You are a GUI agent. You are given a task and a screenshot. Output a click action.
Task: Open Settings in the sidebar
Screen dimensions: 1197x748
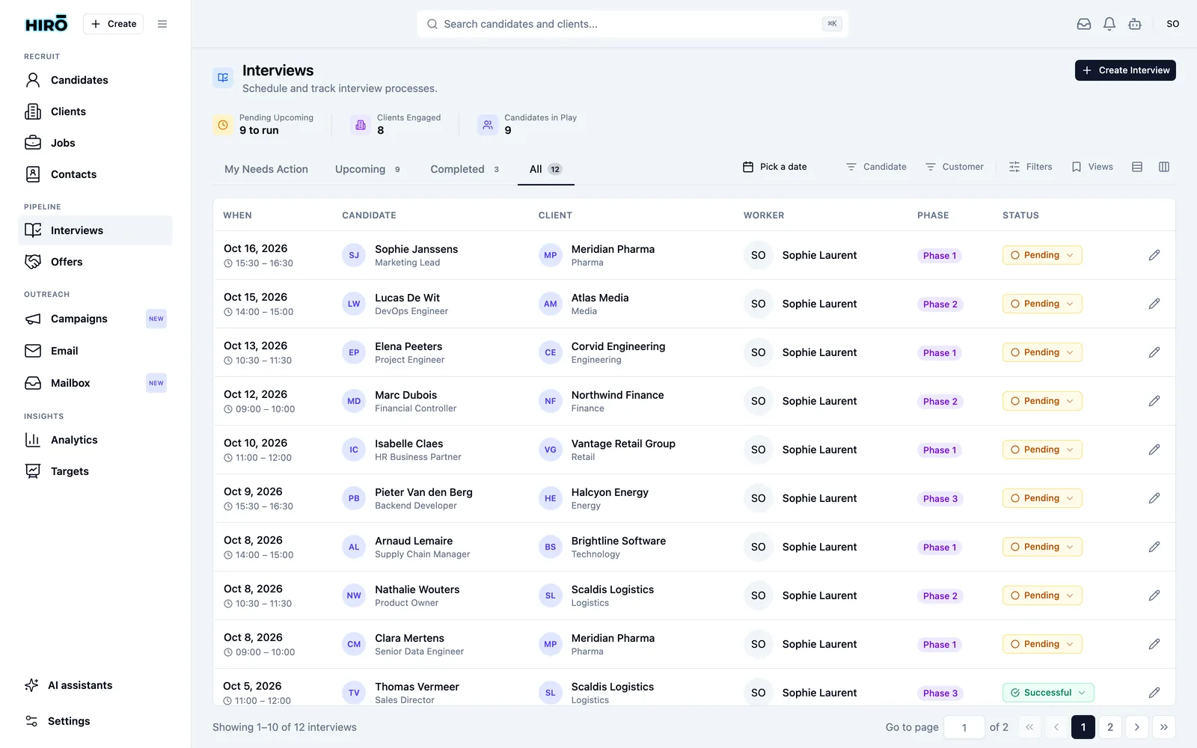[95, 721]
